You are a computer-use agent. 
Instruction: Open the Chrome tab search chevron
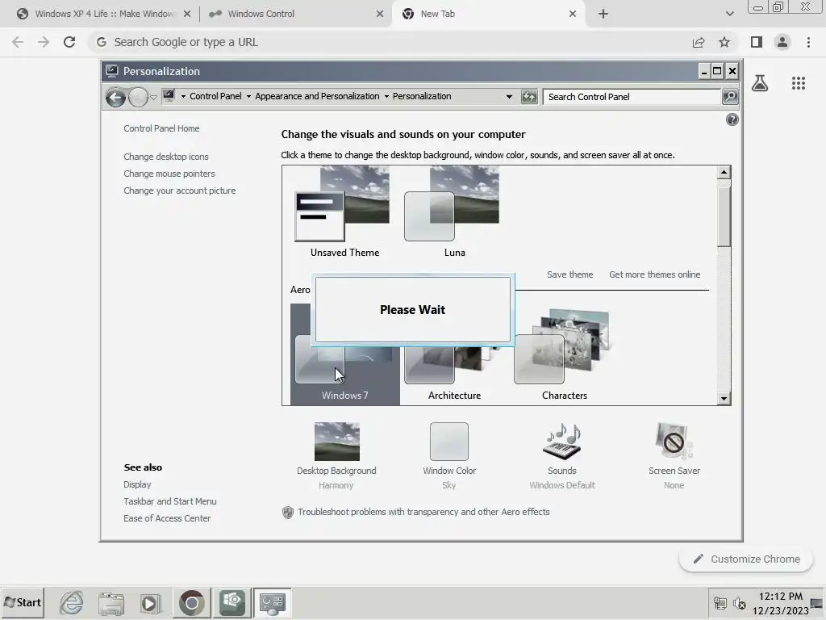(x=729, y=14)
